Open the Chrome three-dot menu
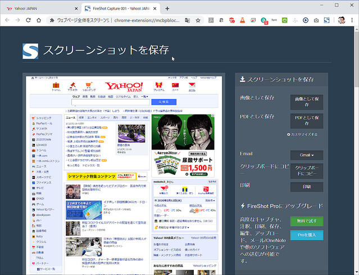This screenshot has width=359, height=275. pyautogui.click(x=352, y=20)
